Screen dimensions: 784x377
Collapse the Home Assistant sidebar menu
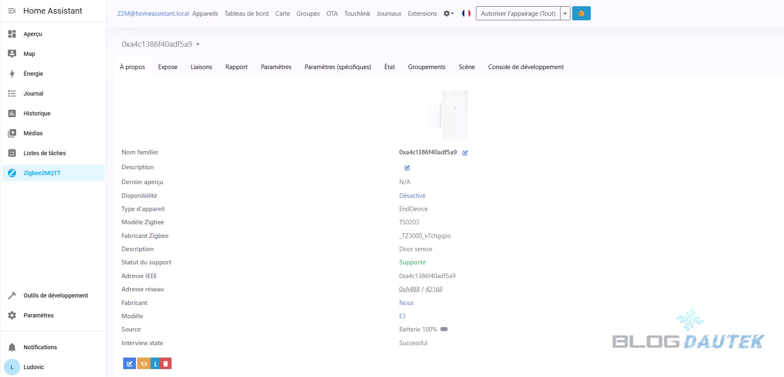coord(12,11)
